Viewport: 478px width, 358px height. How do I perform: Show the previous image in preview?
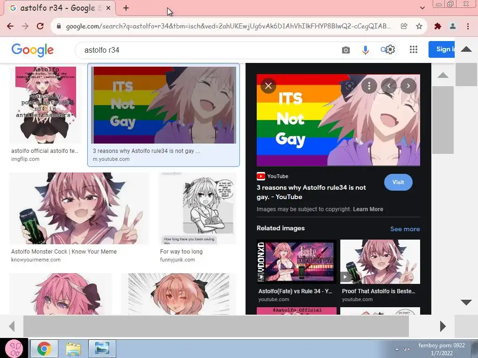[389, 86]
